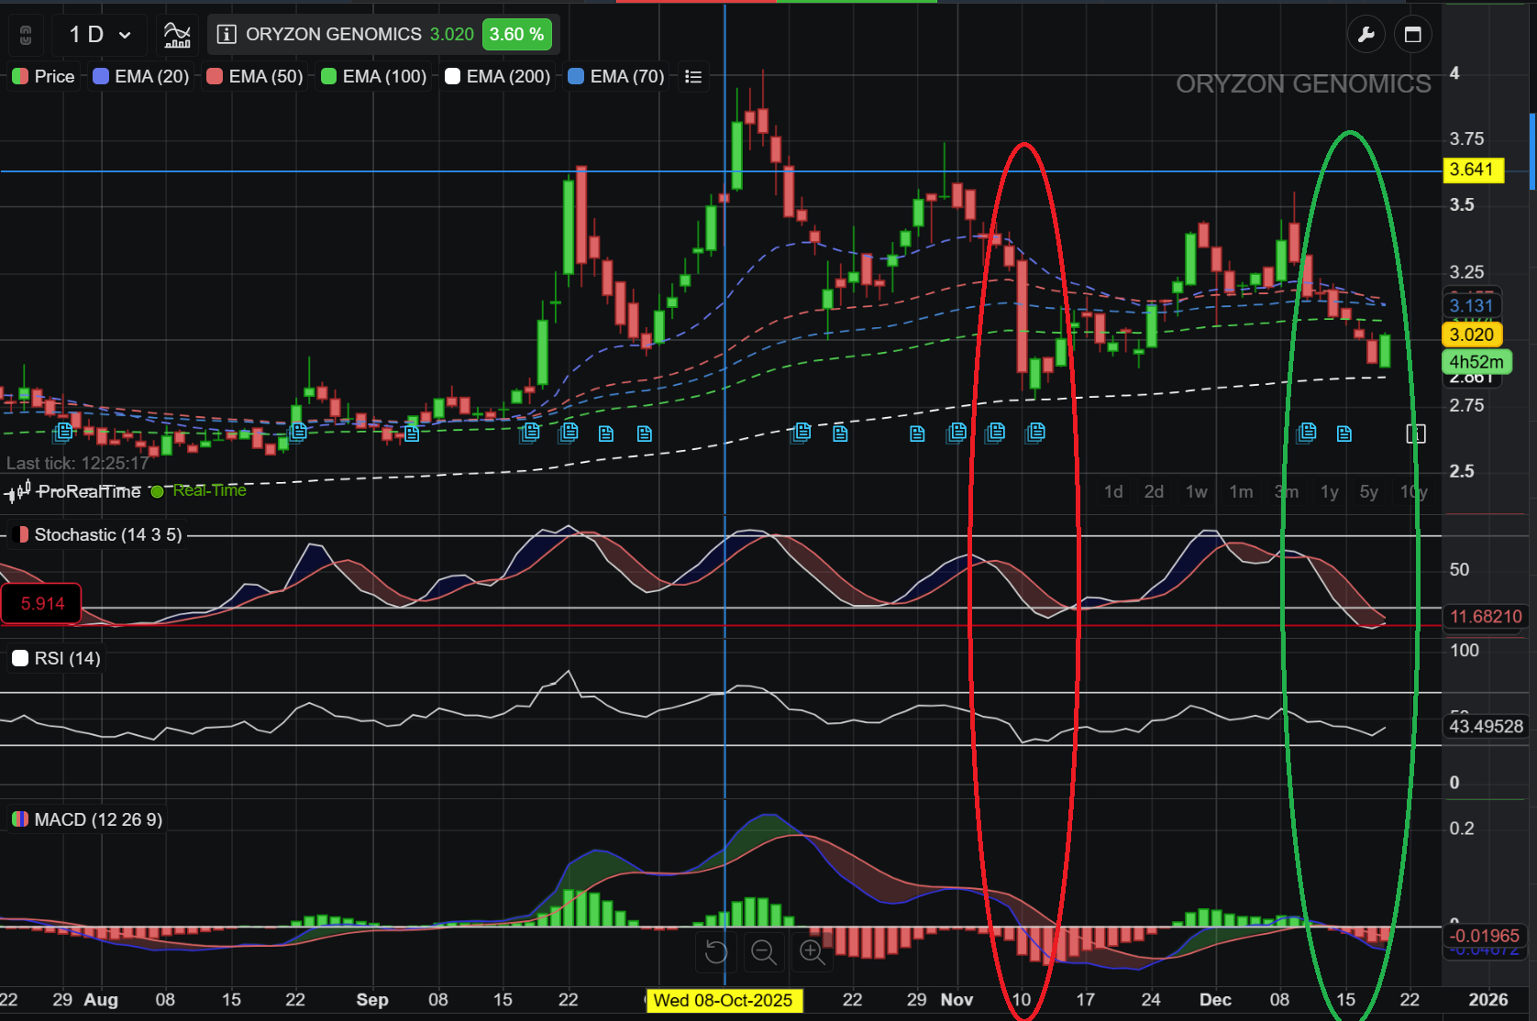Toggle the EMA (50) legend item
The width and height of the screenshot is (1537, 1021).
click(255, 76)
